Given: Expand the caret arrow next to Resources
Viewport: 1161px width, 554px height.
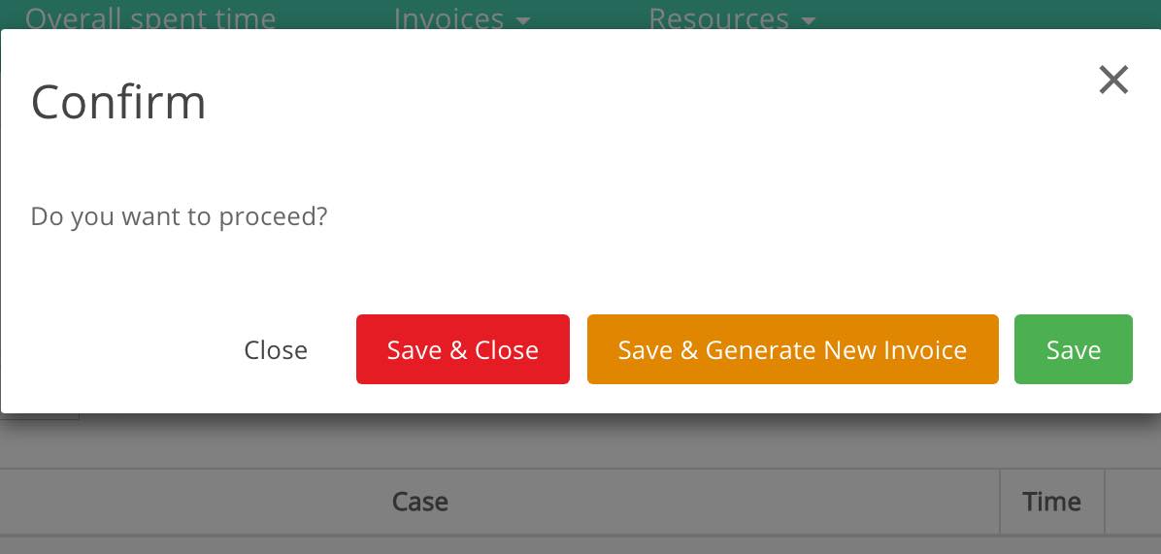Looking at the screenshot, I should pos(808,20).
